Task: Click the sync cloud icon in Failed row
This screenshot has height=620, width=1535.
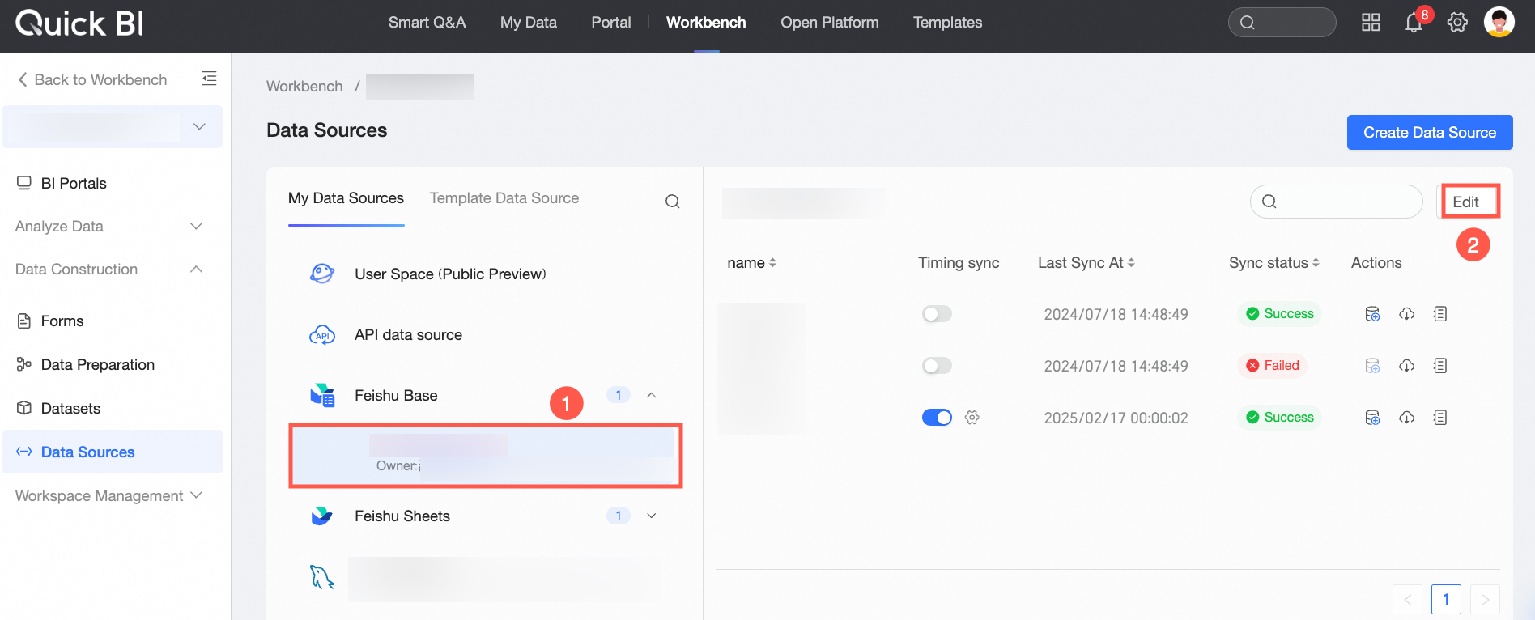Action: click(x=1407, y=366)
